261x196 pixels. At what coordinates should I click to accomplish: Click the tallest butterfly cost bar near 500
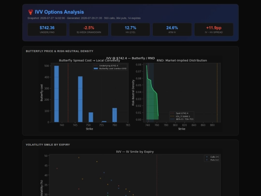coord(57,94)
